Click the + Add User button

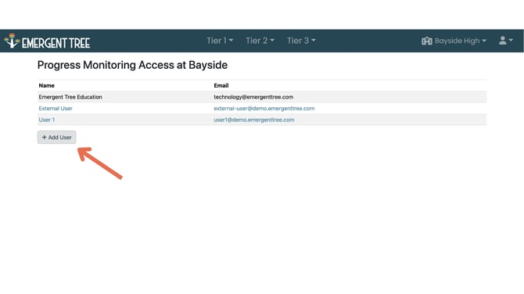tap(57, 138)
